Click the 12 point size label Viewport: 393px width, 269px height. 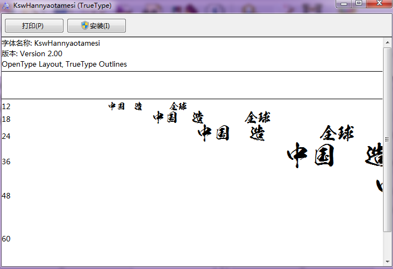pos(6,106)
